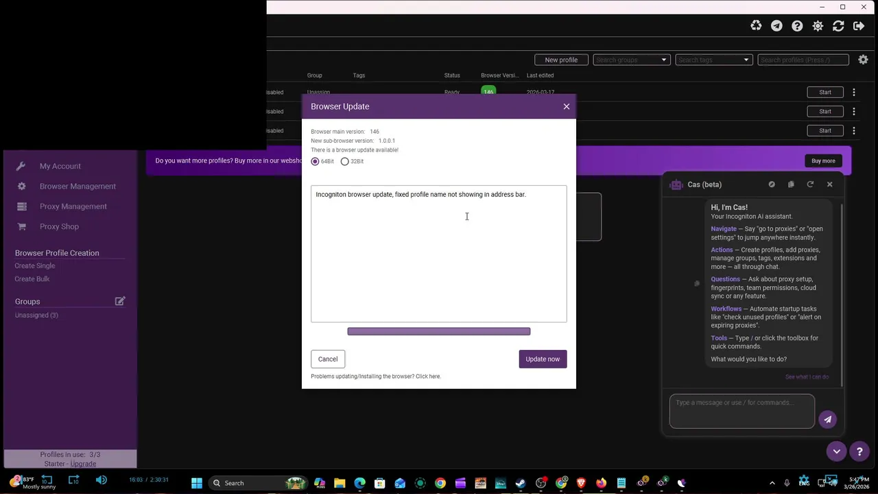Viewport: 878px width, 494px height.
Task: Click the server icon beside Proxy Management
Action: click(21, 207)
